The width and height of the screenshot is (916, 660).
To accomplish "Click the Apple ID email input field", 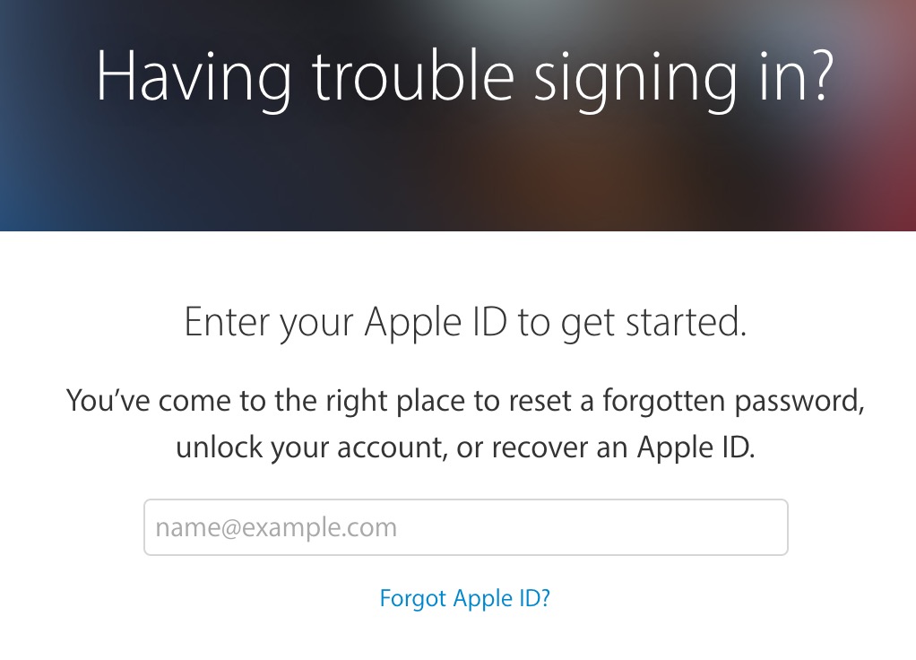I will tap(465, 527).
